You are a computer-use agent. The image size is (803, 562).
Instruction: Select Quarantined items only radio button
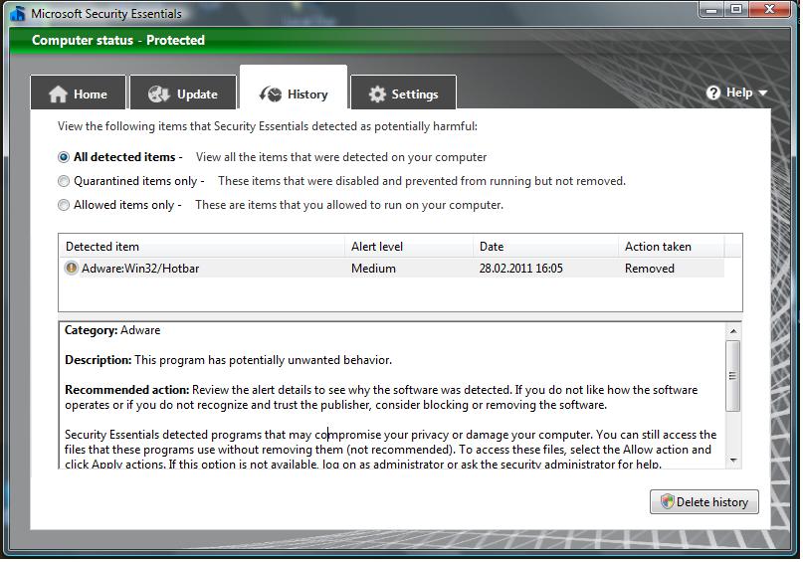pyautogui.click(x=64, y=181)
